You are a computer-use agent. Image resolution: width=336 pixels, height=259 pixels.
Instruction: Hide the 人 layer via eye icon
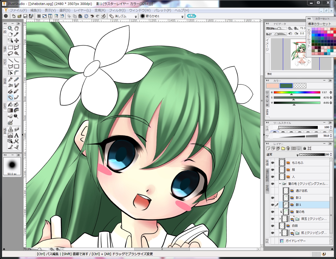click(x=272, y=177)
